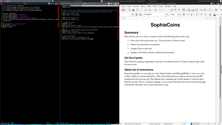Toggle Formatting Marks pilcrow
Screen dimensions: 222x125
click(179, 10)
